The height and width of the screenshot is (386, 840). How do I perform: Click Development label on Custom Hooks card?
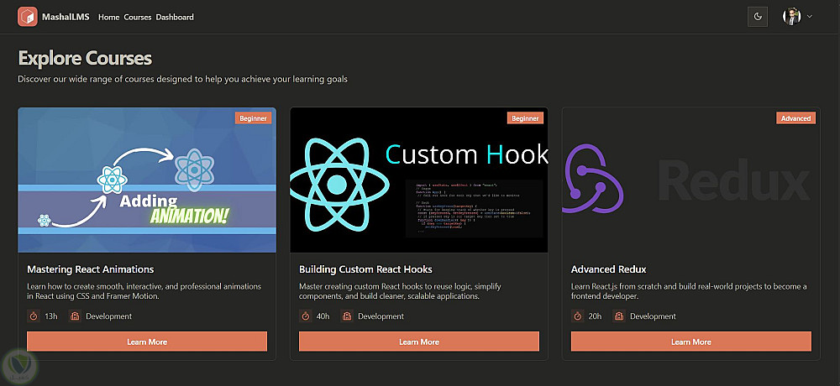tap(381, 316)
